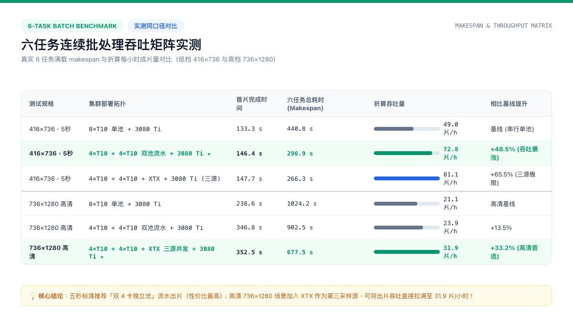Click the +48.5% (吞吐暴涨) cell
The width and height of the screenshot is (573, 322).
(514, 153)
